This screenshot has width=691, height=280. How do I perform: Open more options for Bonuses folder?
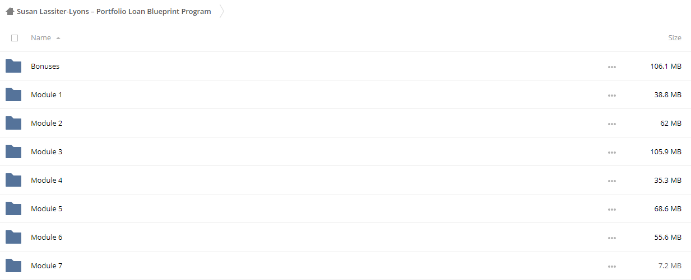click(611, 67)
